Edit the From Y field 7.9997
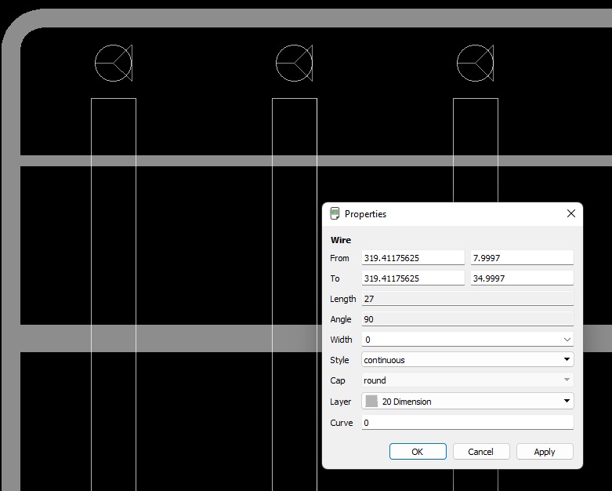 pyautogui.click(x=522, y=258)
